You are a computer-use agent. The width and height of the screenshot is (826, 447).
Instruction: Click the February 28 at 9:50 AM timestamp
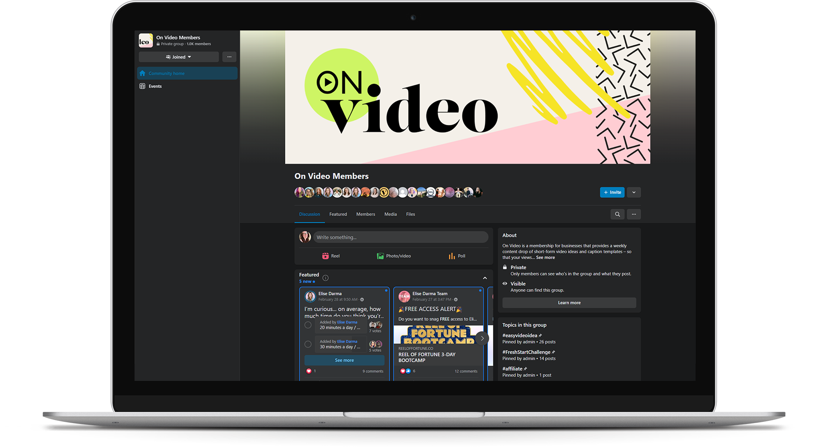(x=338, y=300)
